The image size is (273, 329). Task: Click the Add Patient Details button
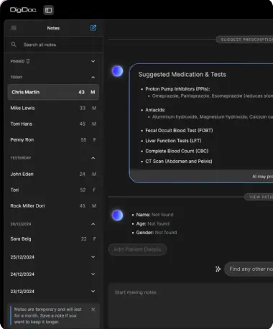pyautogui.click(x=137, y=249)
